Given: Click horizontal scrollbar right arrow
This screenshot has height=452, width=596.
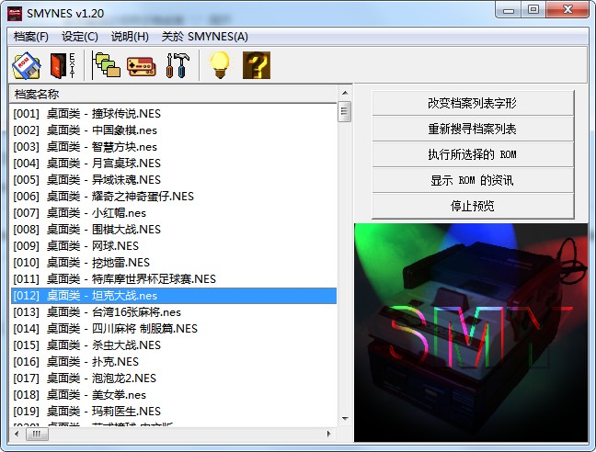Looking at the screenshot, I should coord(329,434).
